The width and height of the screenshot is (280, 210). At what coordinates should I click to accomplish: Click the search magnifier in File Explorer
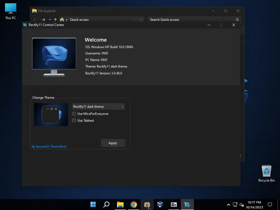pyautogui.click(x=237, y=20)
